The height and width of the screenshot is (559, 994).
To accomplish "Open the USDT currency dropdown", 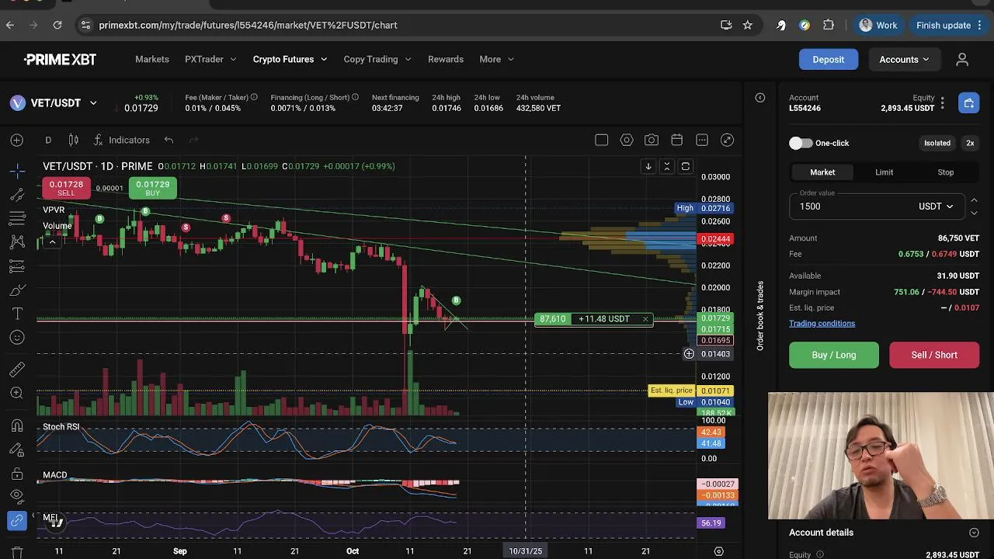I will coord(936,207).
